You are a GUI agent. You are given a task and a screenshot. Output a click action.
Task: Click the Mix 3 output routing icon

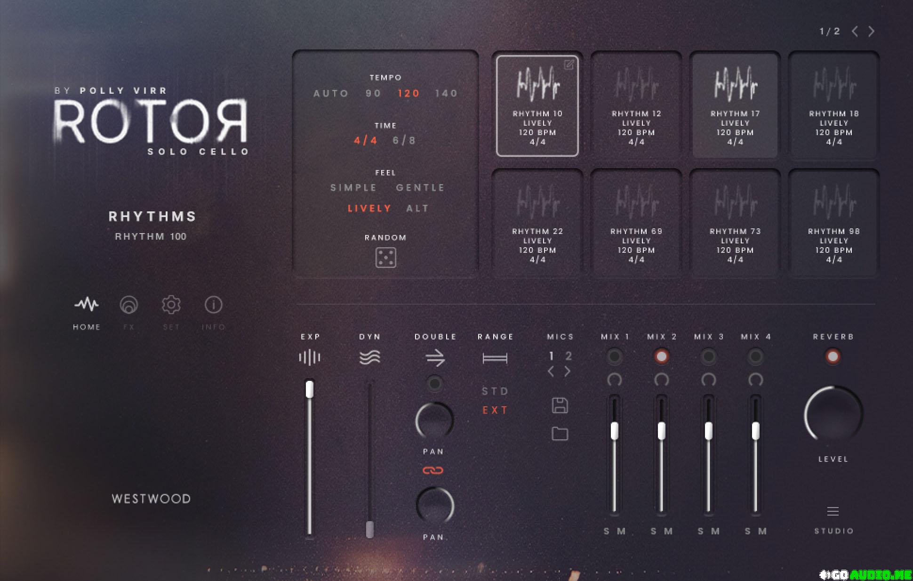708,379
